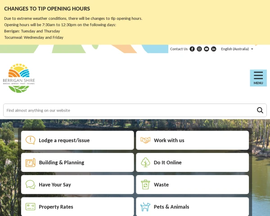Click the Contact Us link
270x216 pixels.
179,49
